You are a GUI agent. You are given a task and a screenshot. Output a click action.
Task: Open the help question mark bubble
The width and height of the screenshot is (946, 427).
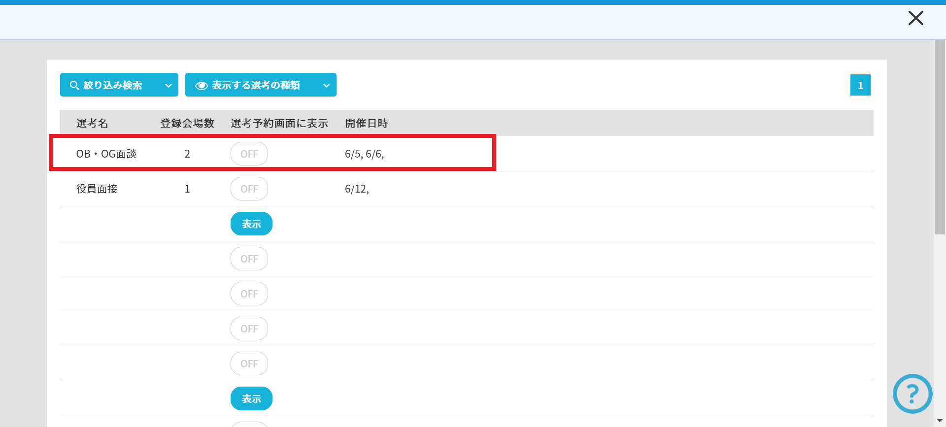click(x=912, y=394)
